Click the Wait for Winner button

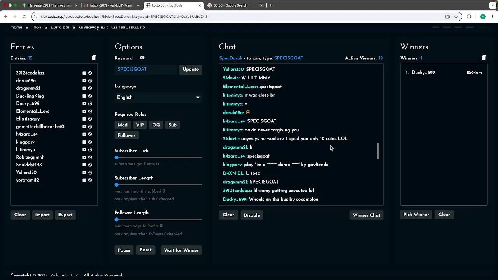[x=181, y=250]
